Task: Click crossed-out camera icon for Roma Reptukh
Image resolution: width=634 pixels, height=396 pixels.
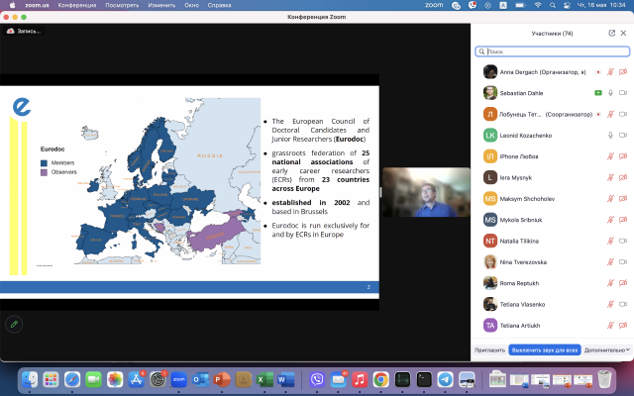Action: [x=623, y=283]
